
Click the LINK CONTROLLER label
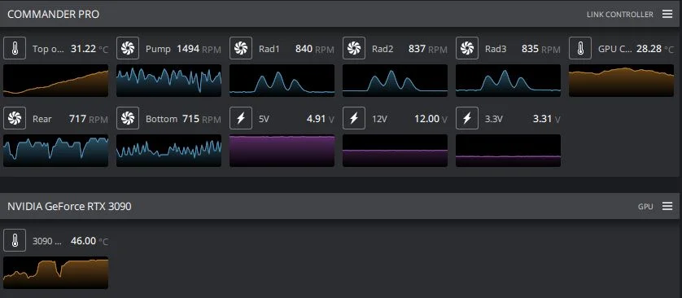(x=620, y=15)
